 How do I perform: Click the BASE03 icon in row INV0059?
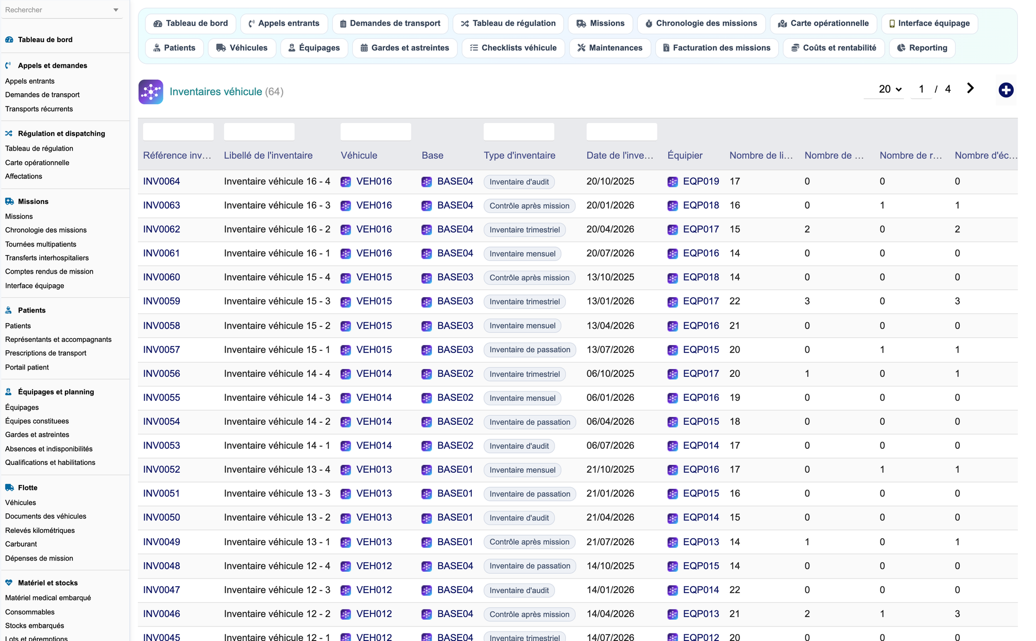427,301
